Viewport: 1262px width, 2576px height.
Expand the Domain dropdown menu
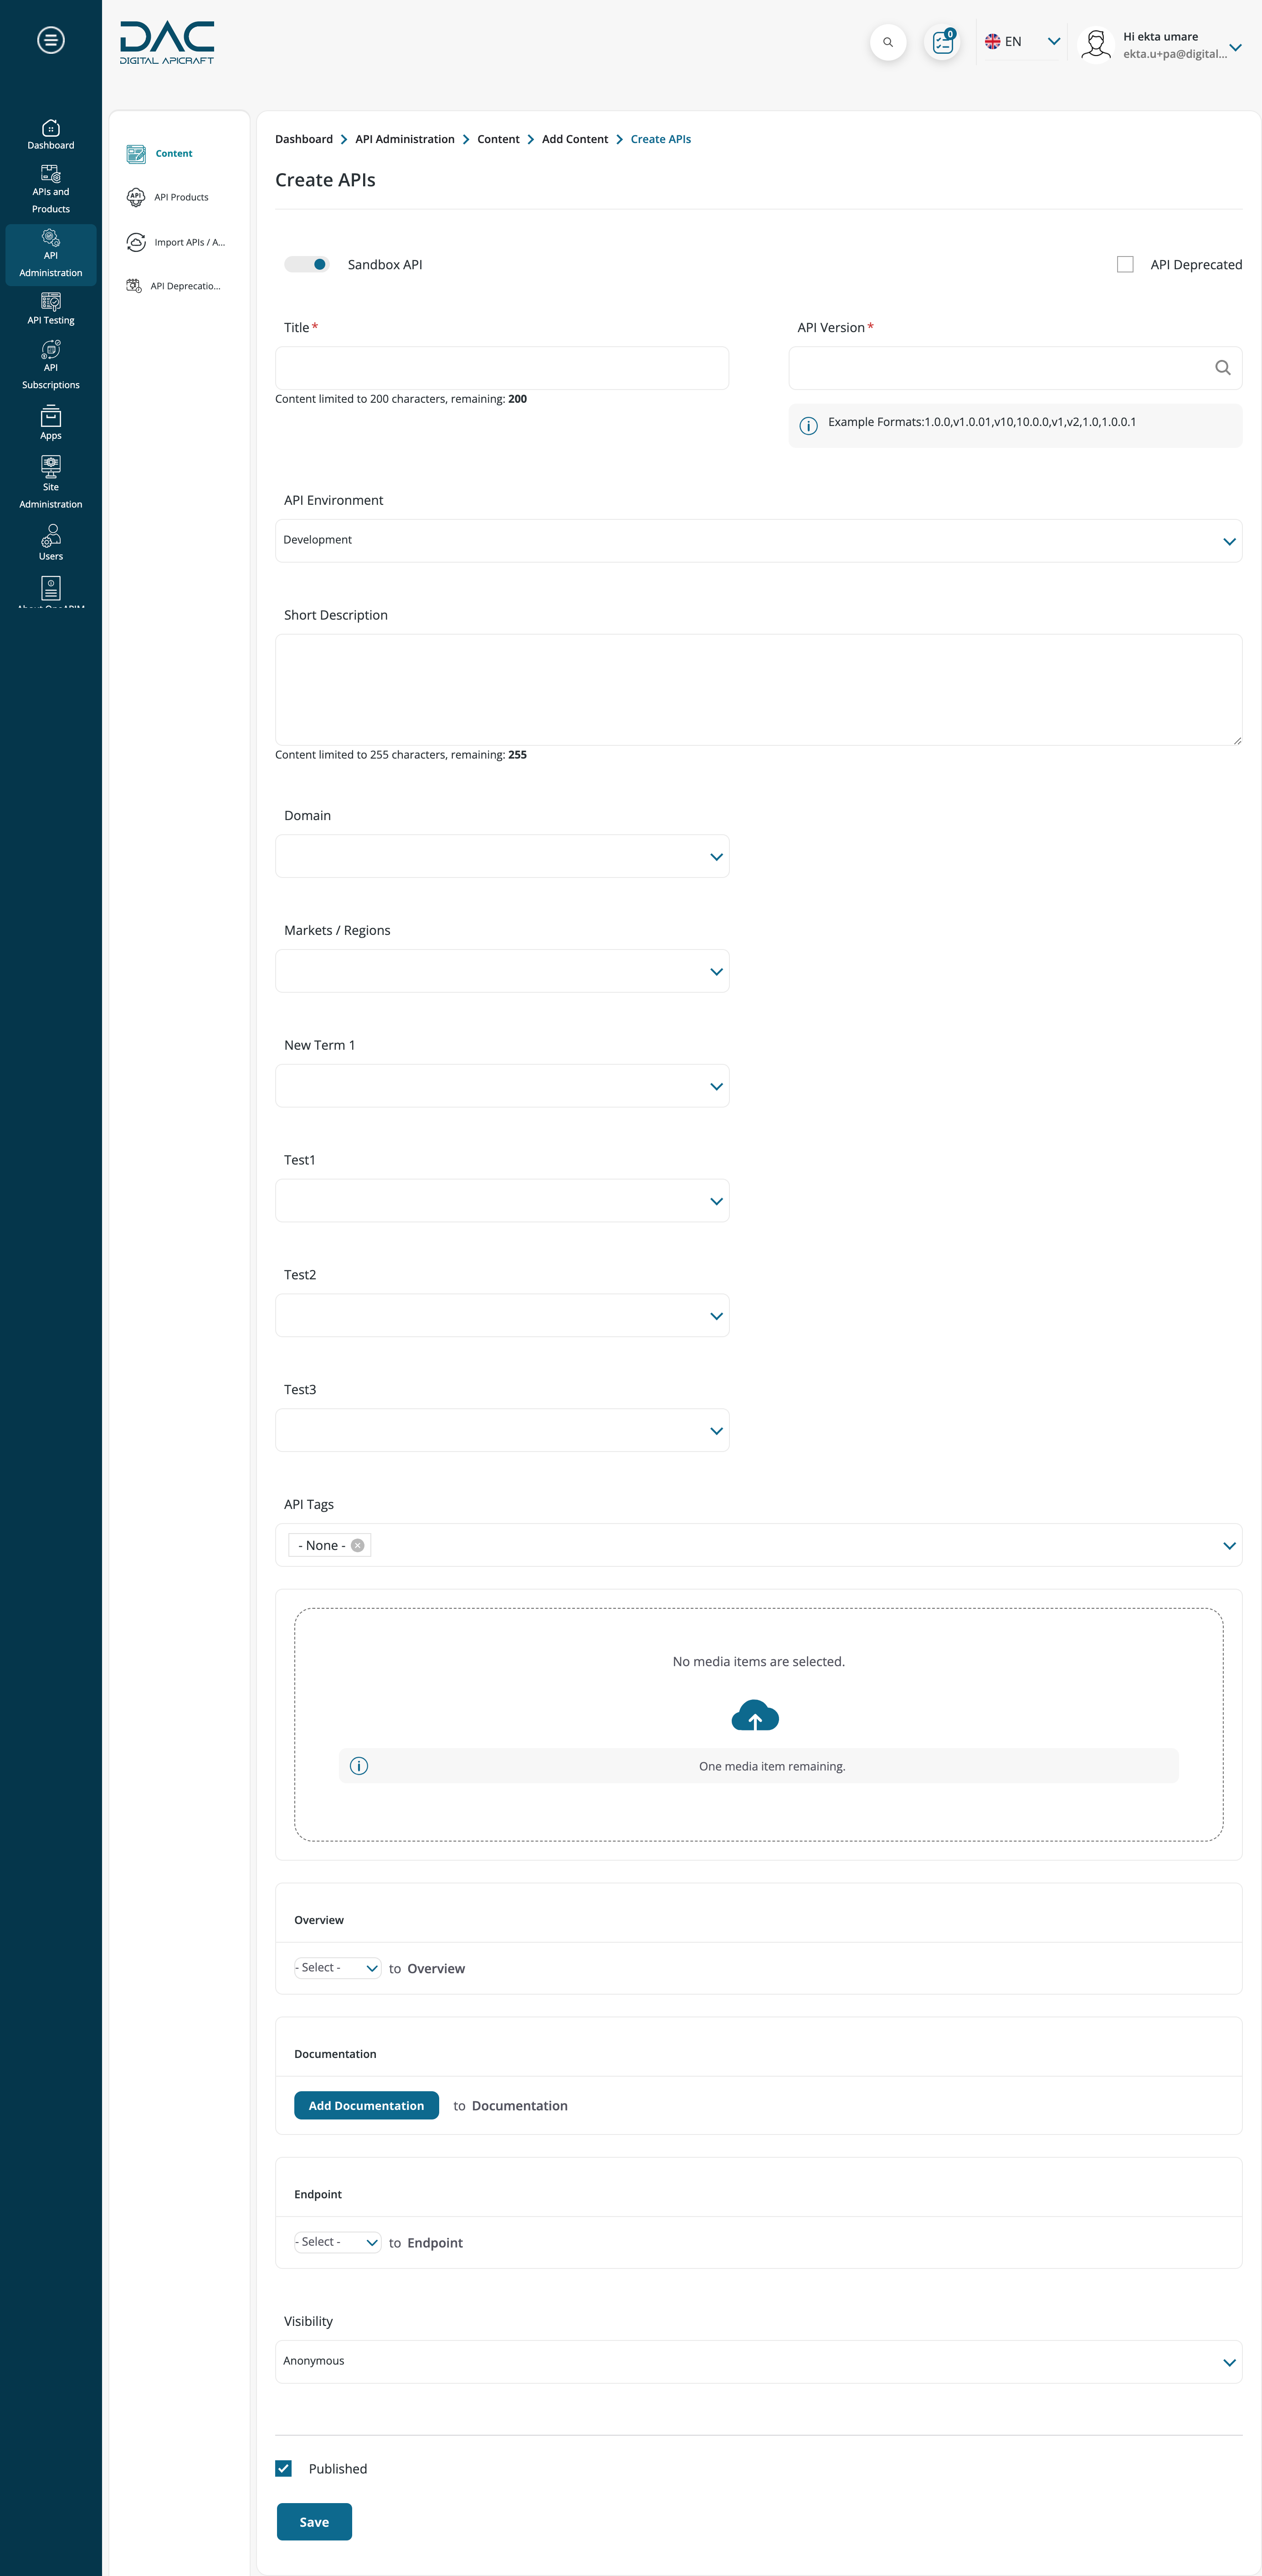pyautogui.click(x=717, y=856)
